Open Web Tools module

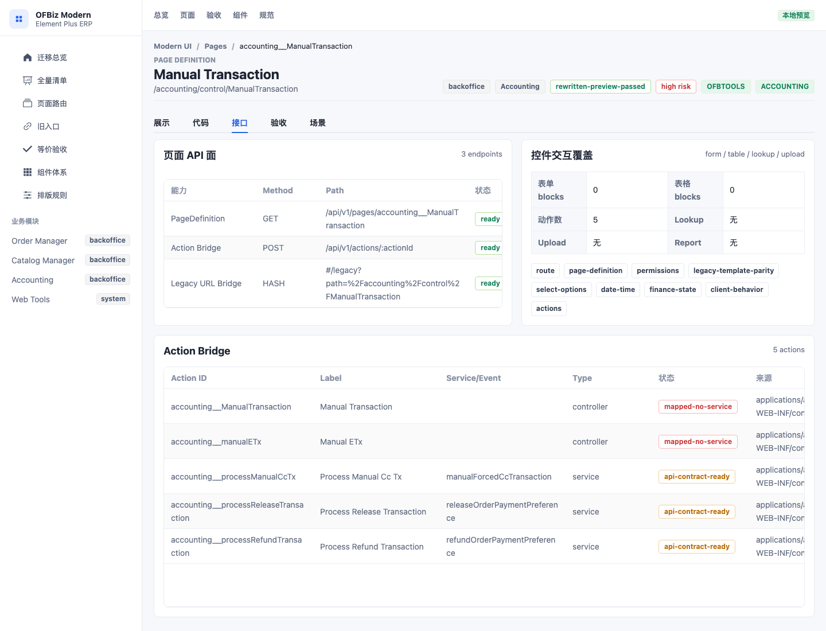pos(71,299)
